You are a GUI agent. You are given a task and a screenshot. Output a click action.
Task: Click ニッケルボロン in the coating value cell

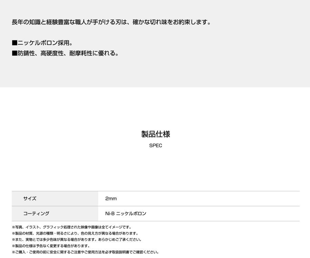coord(131,214)
